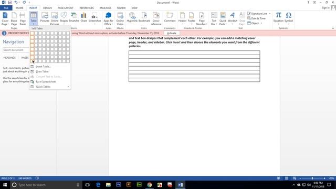This screenshot has width=336, height=189.
Task: Open the Header gallery
Action: (182, 18)
